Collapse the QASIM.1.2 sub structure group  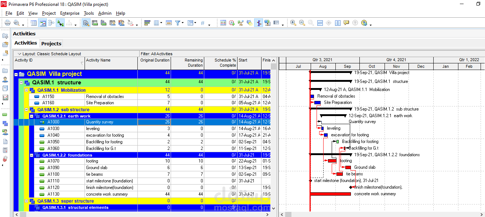[x=27, y=110]
